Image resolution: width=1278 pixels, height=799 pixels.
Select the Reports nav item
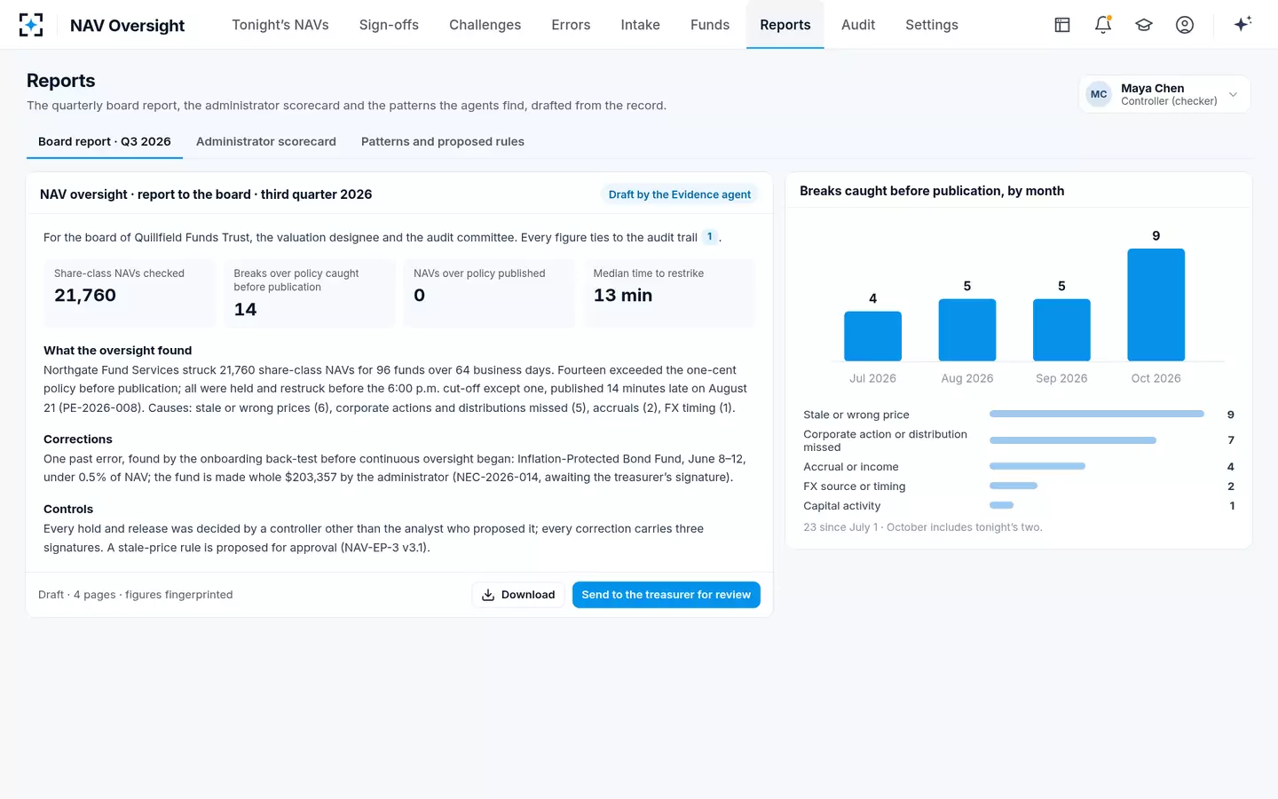pos(785,25)
